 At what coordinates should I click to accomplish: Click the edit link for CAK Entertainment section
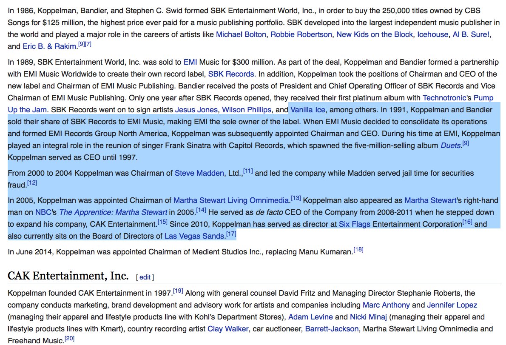pos(145,276)
